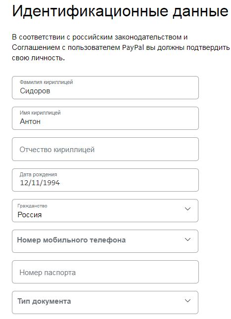The height and width of the screenshot is (319, 231).
Task: Click the Имя кириллицей field with Антон
Action: 105,118
